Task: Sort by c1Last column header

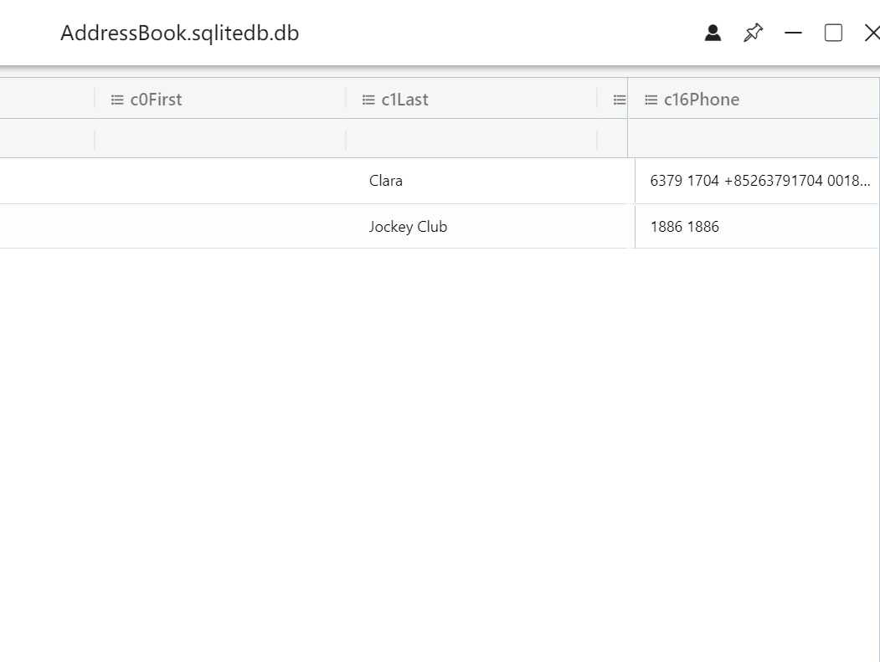Action: tap(404, 100)
